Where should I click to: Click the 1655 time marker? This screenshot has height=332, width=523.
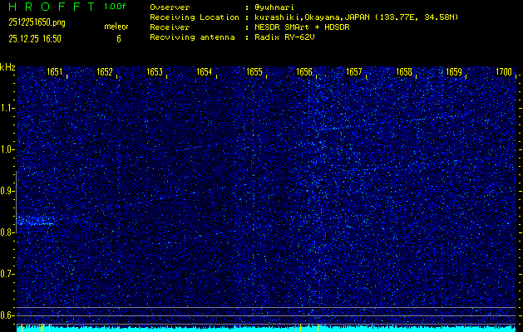[254, 72]
